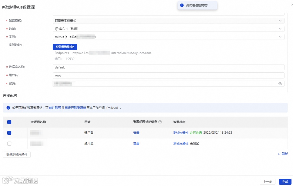293x186 pixels.
Task: Click the info icon in the 测试连通性完成 toast
Action: click(181, 5)
